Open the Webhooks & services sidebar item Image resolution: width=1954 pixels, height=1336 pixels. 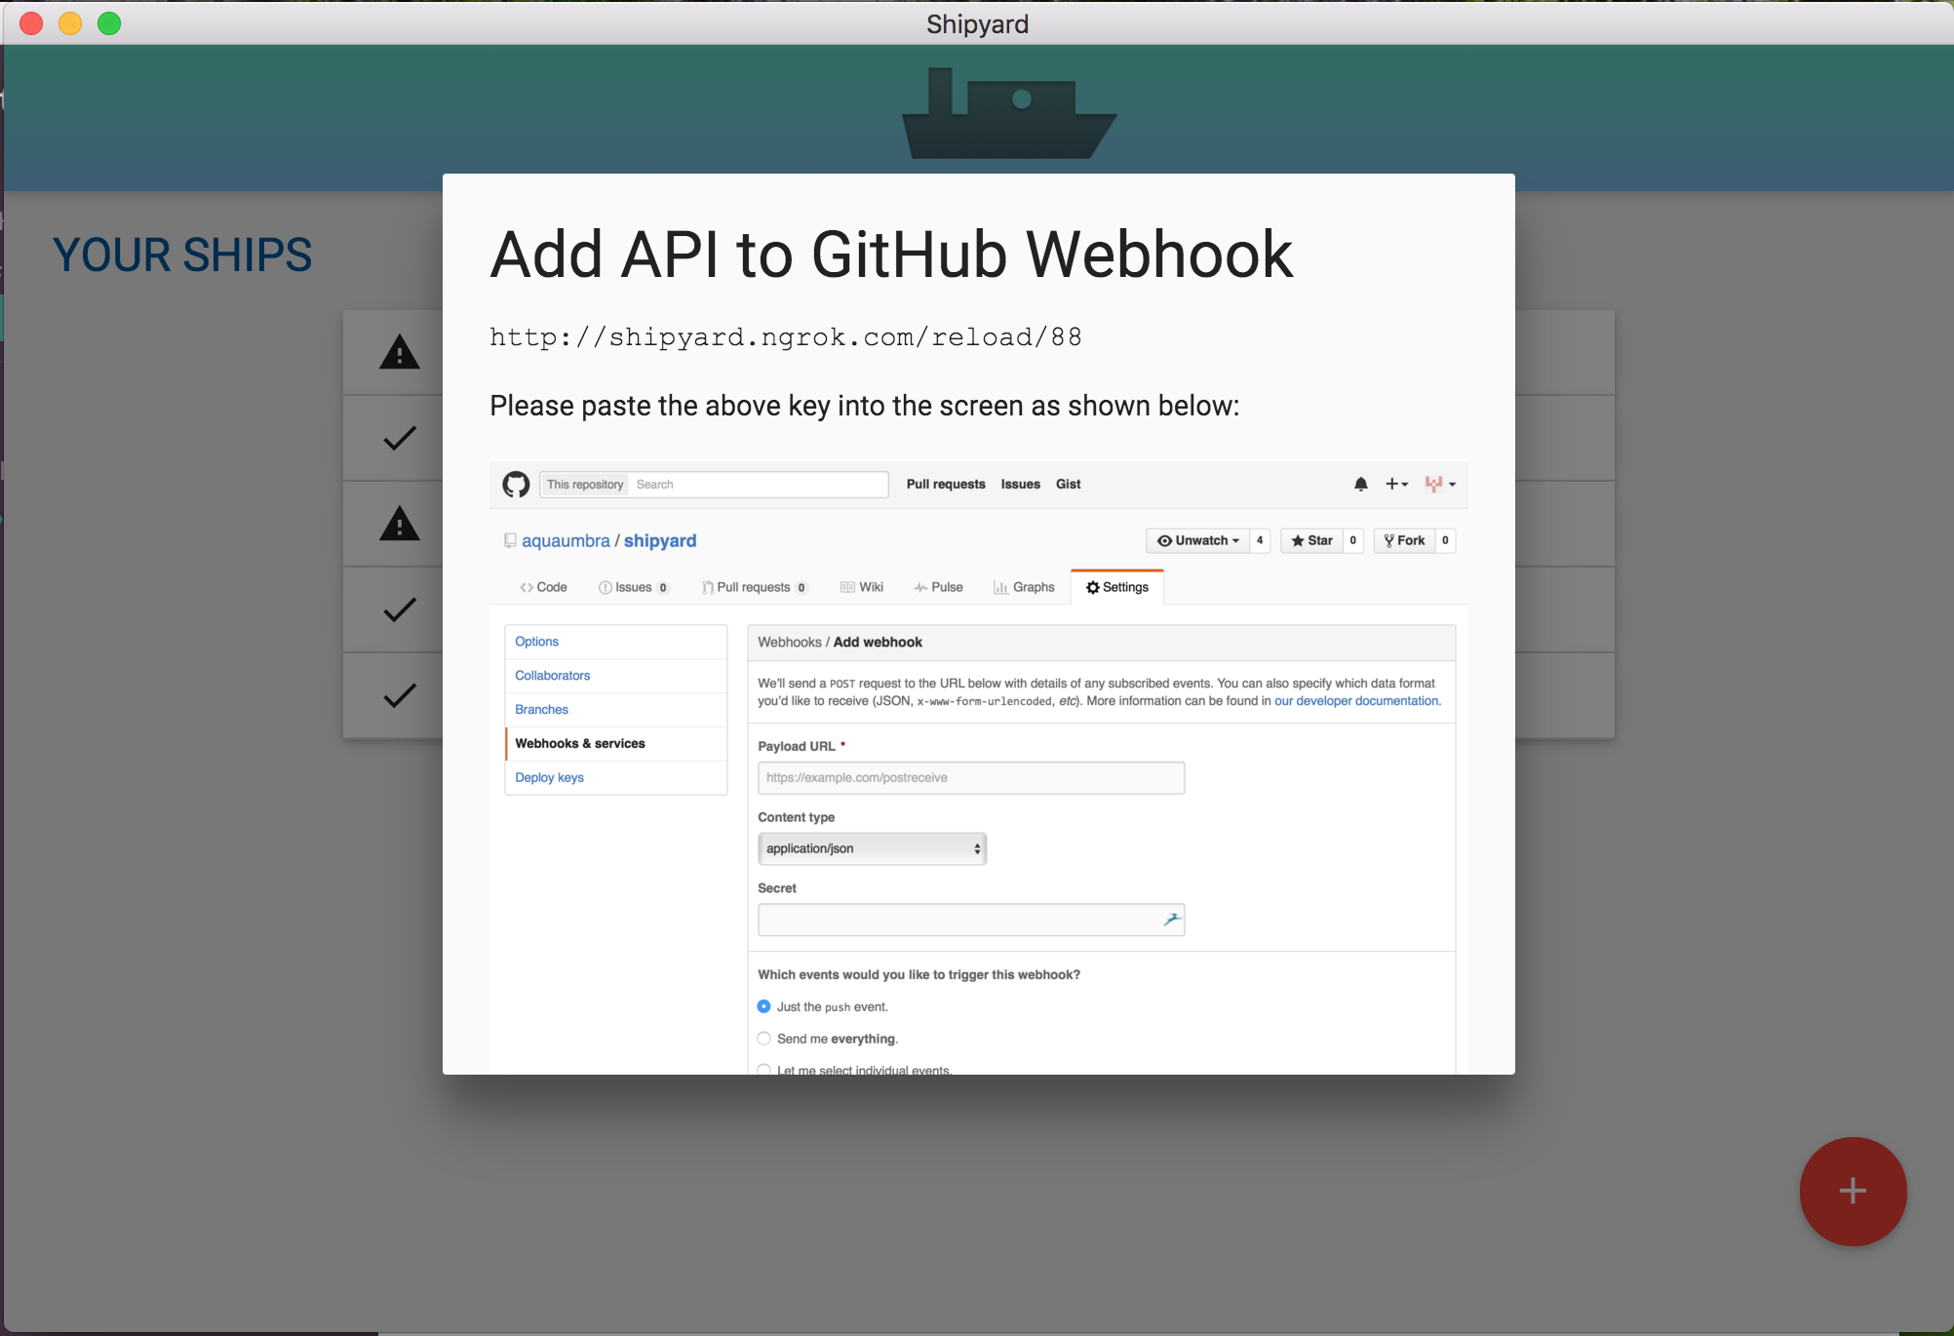click(x=580, y=743)
